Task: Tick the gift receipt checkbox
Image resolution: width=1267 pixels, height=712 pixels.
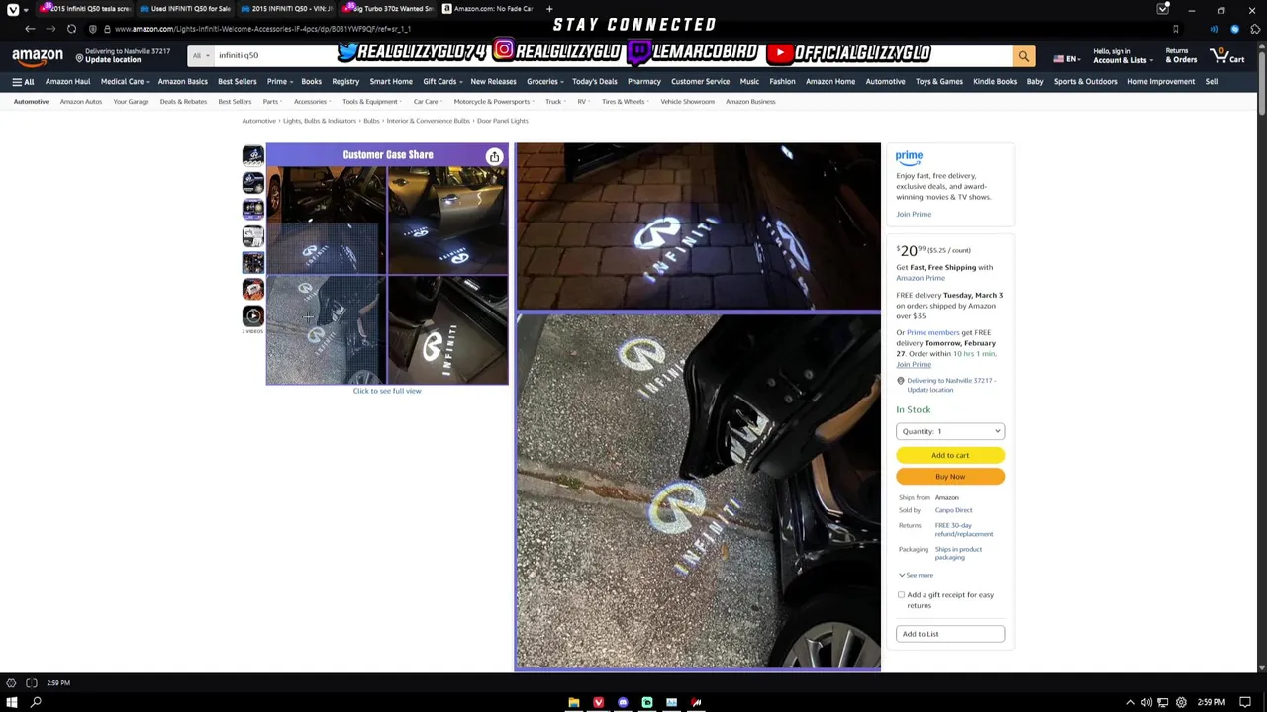Action: (x=901, y=595)
